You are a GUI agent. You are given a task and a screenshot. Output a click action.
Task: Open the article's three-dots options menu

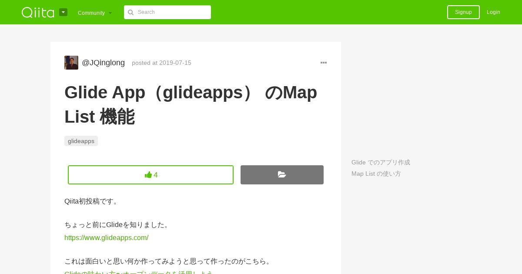[324, 63]
